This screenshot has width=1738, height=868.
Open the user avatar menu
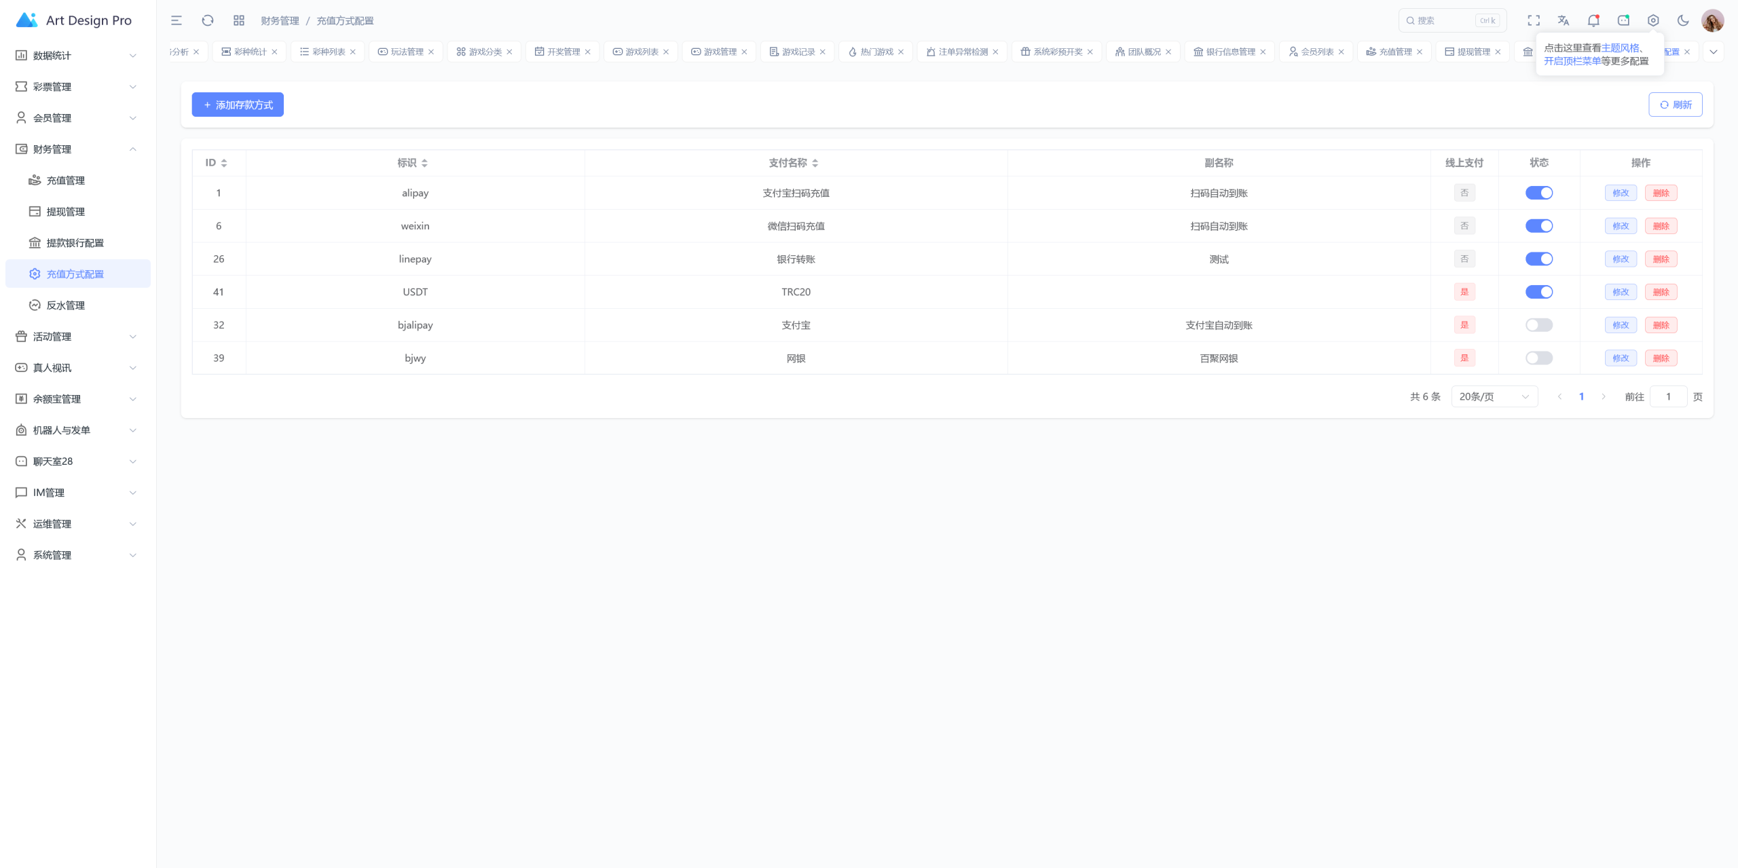[1713, 20]
